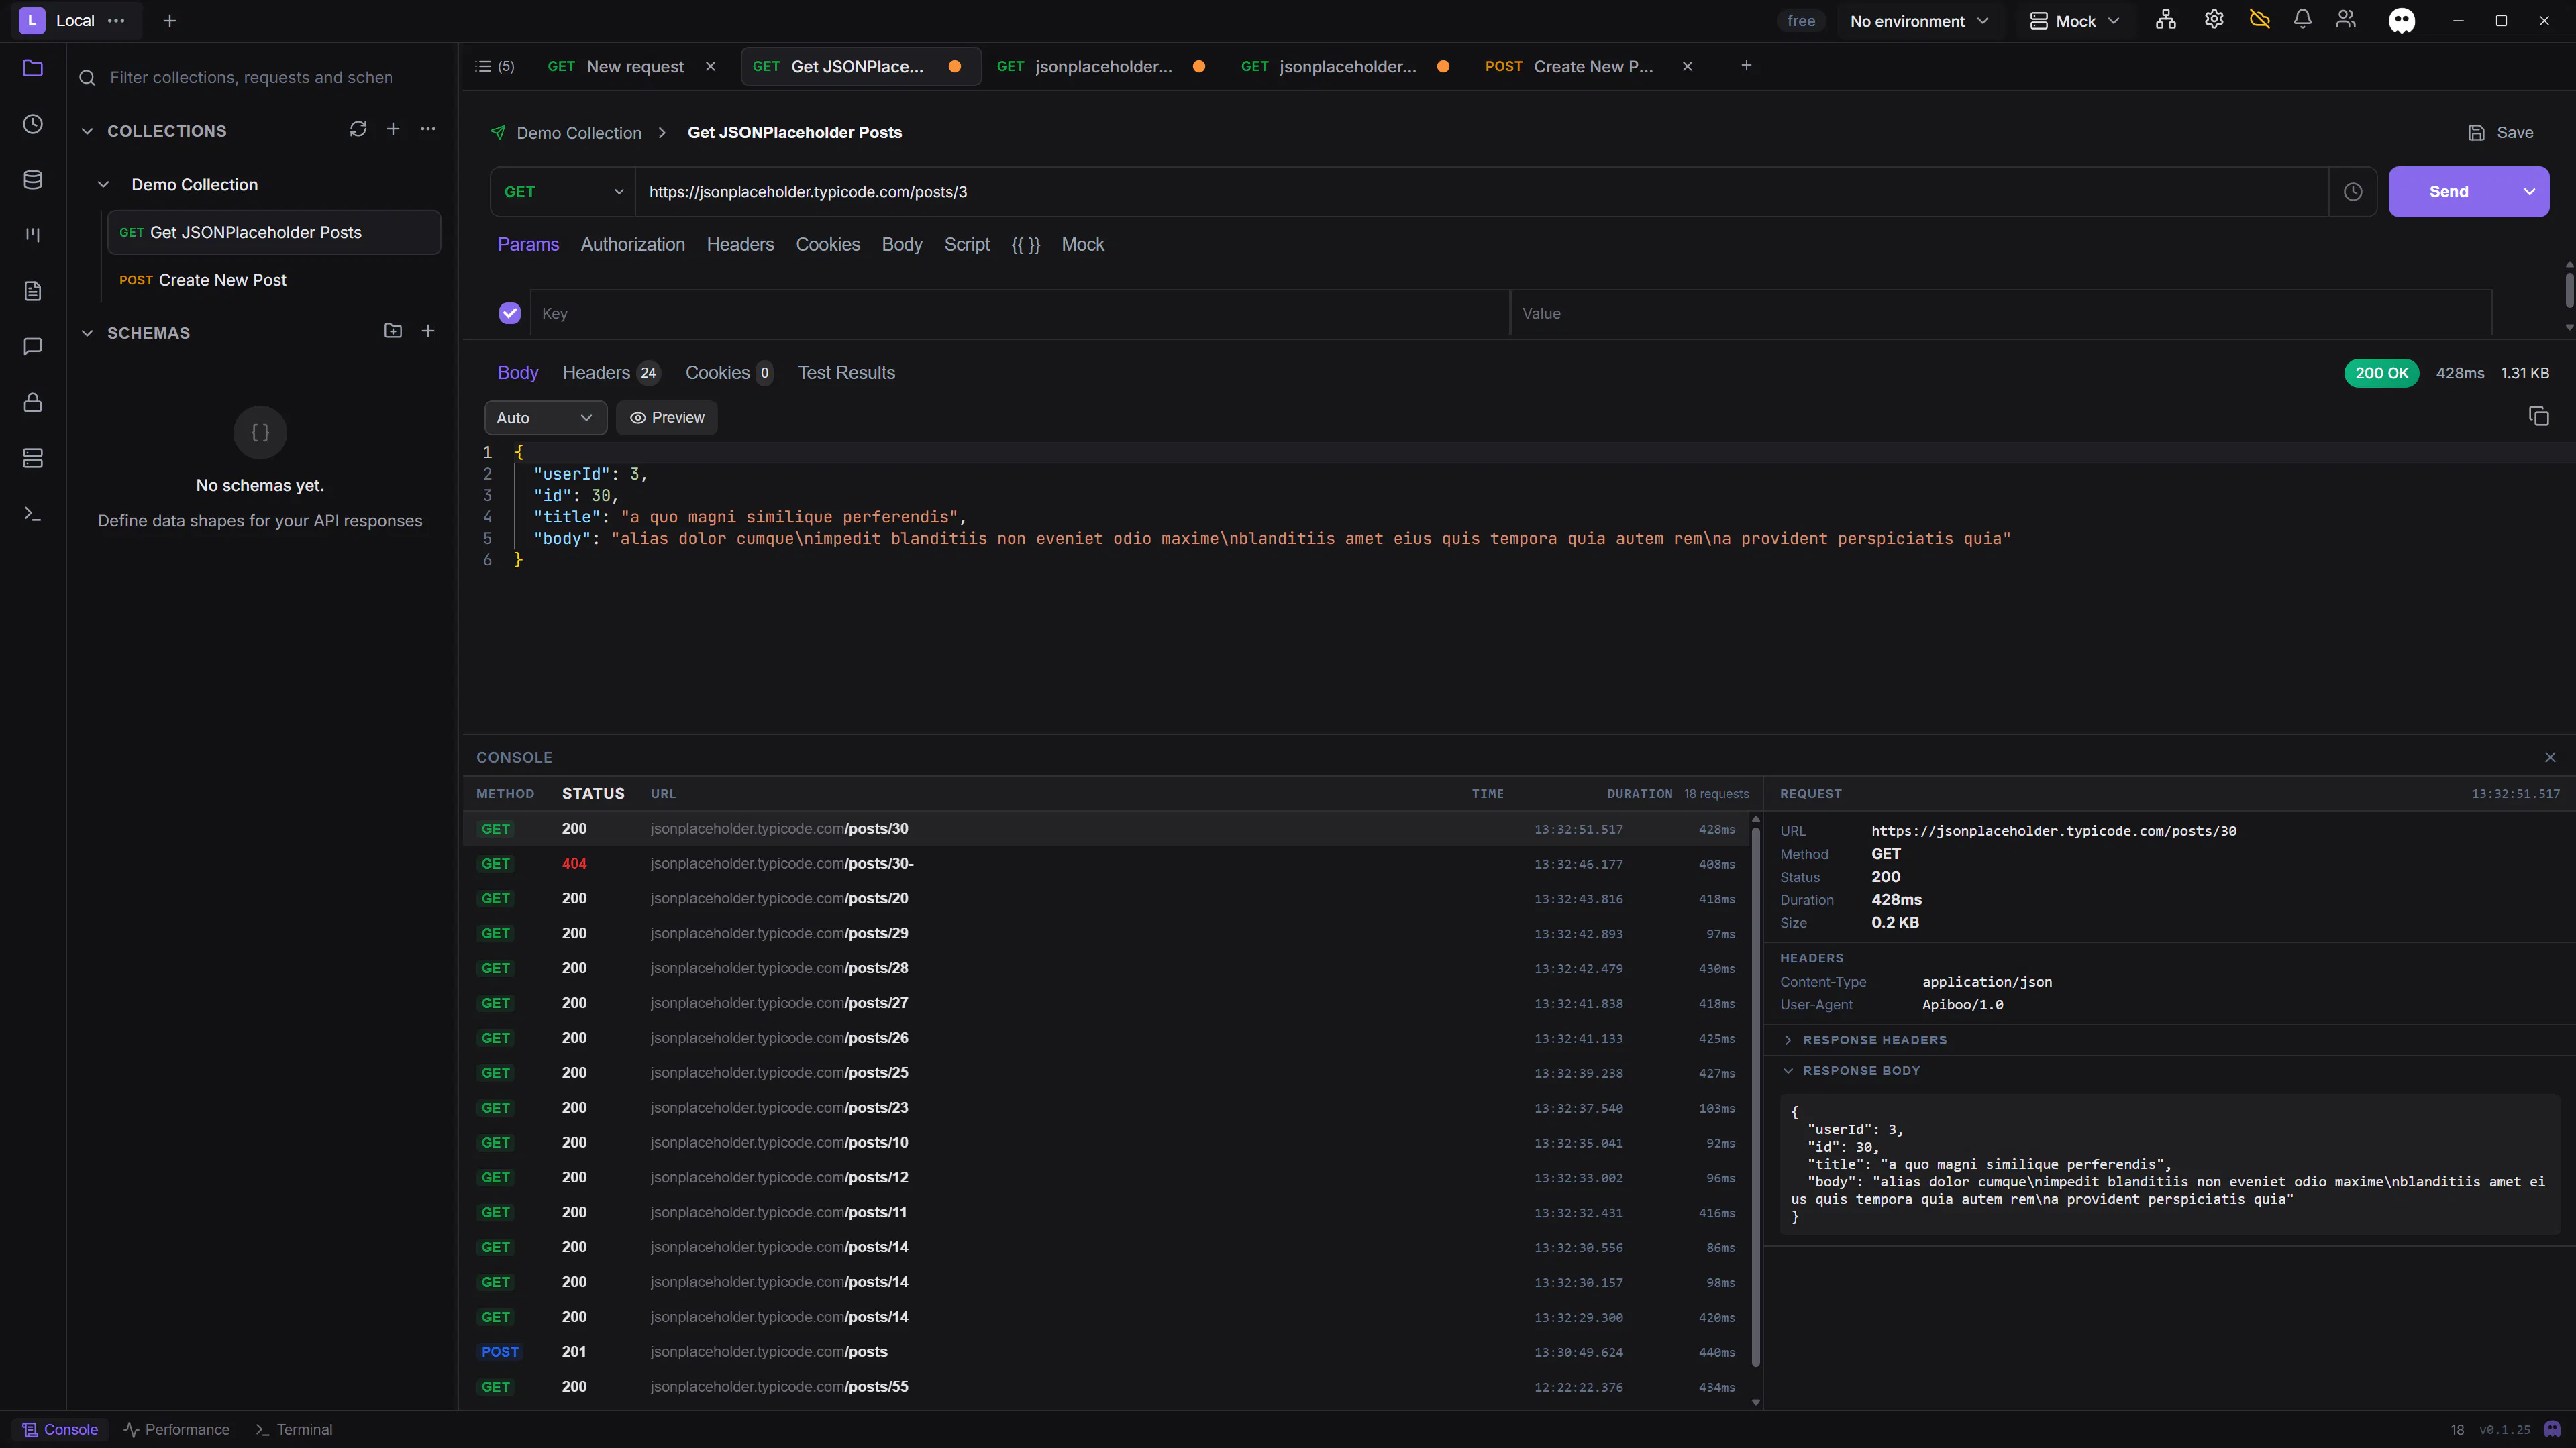This screenshot has height=1448, width=2576.
Task: Open the Mock dropdown in top bar
Action: click(x=2075, y=21)
